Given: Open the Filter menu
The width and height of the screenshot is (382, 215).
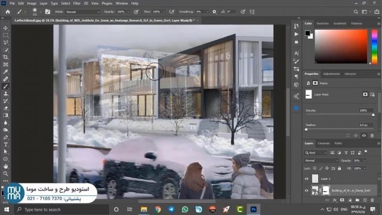Looking at the screenshot, I should [x=77, y=4].
